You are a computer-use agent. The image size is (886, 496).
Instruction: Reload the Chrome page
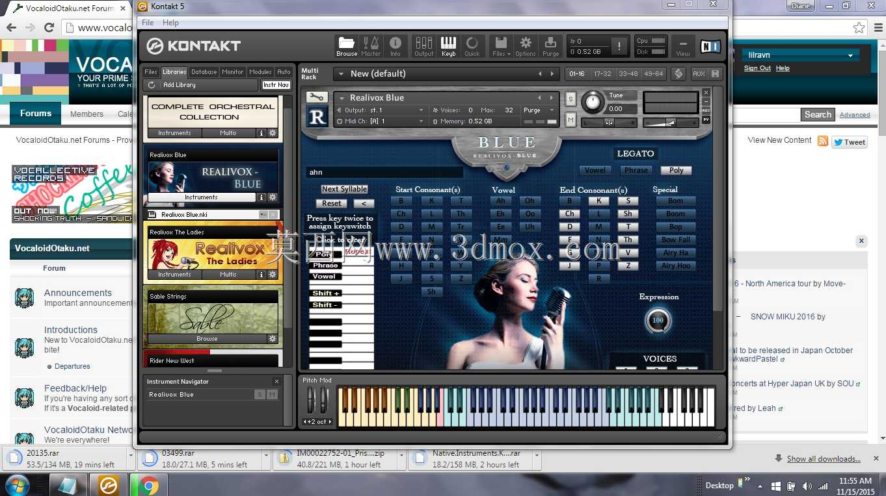pyautogui.click(x=49, y=27)
